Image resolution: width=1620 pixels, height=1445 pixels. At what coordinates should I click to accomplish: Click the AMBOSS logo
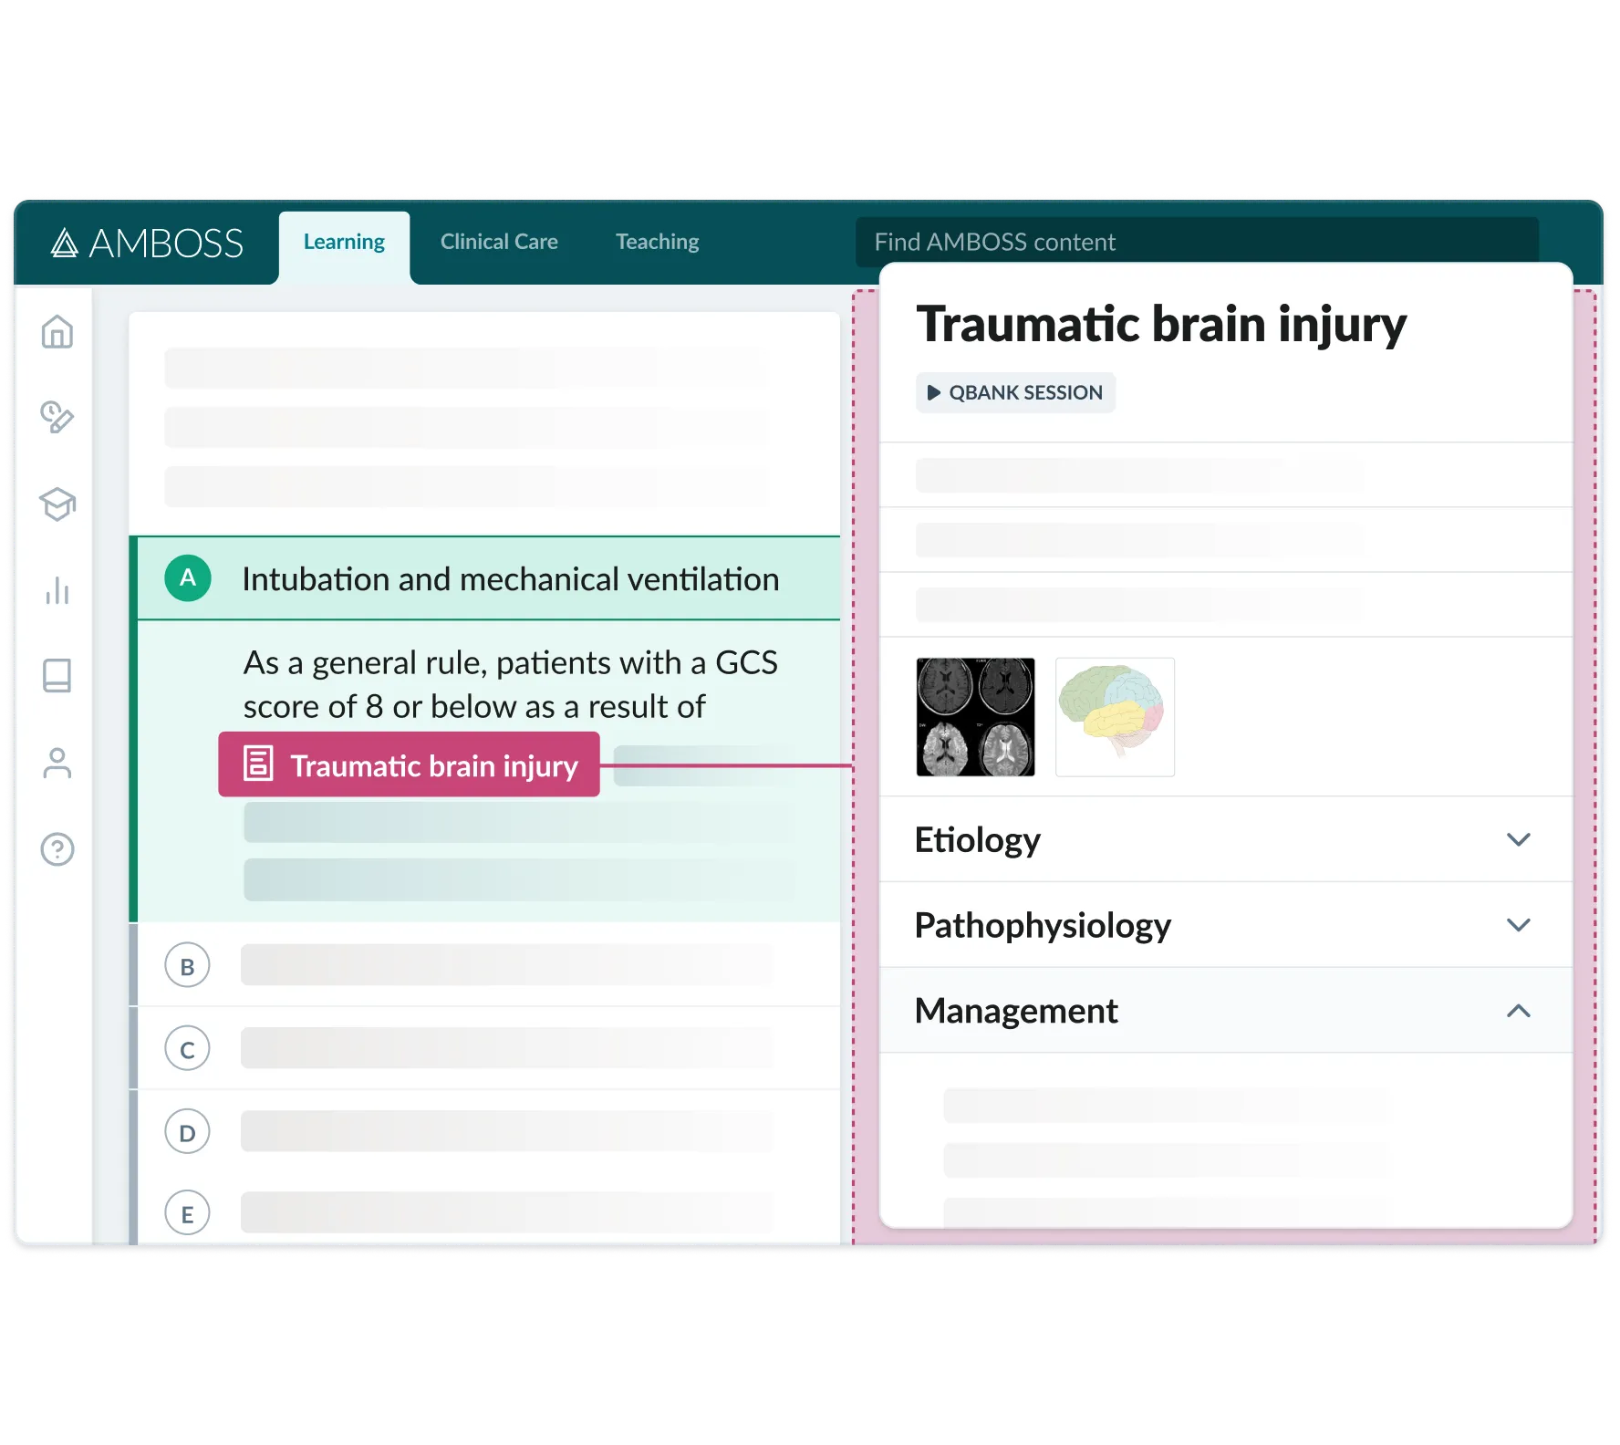coord(147,243)
